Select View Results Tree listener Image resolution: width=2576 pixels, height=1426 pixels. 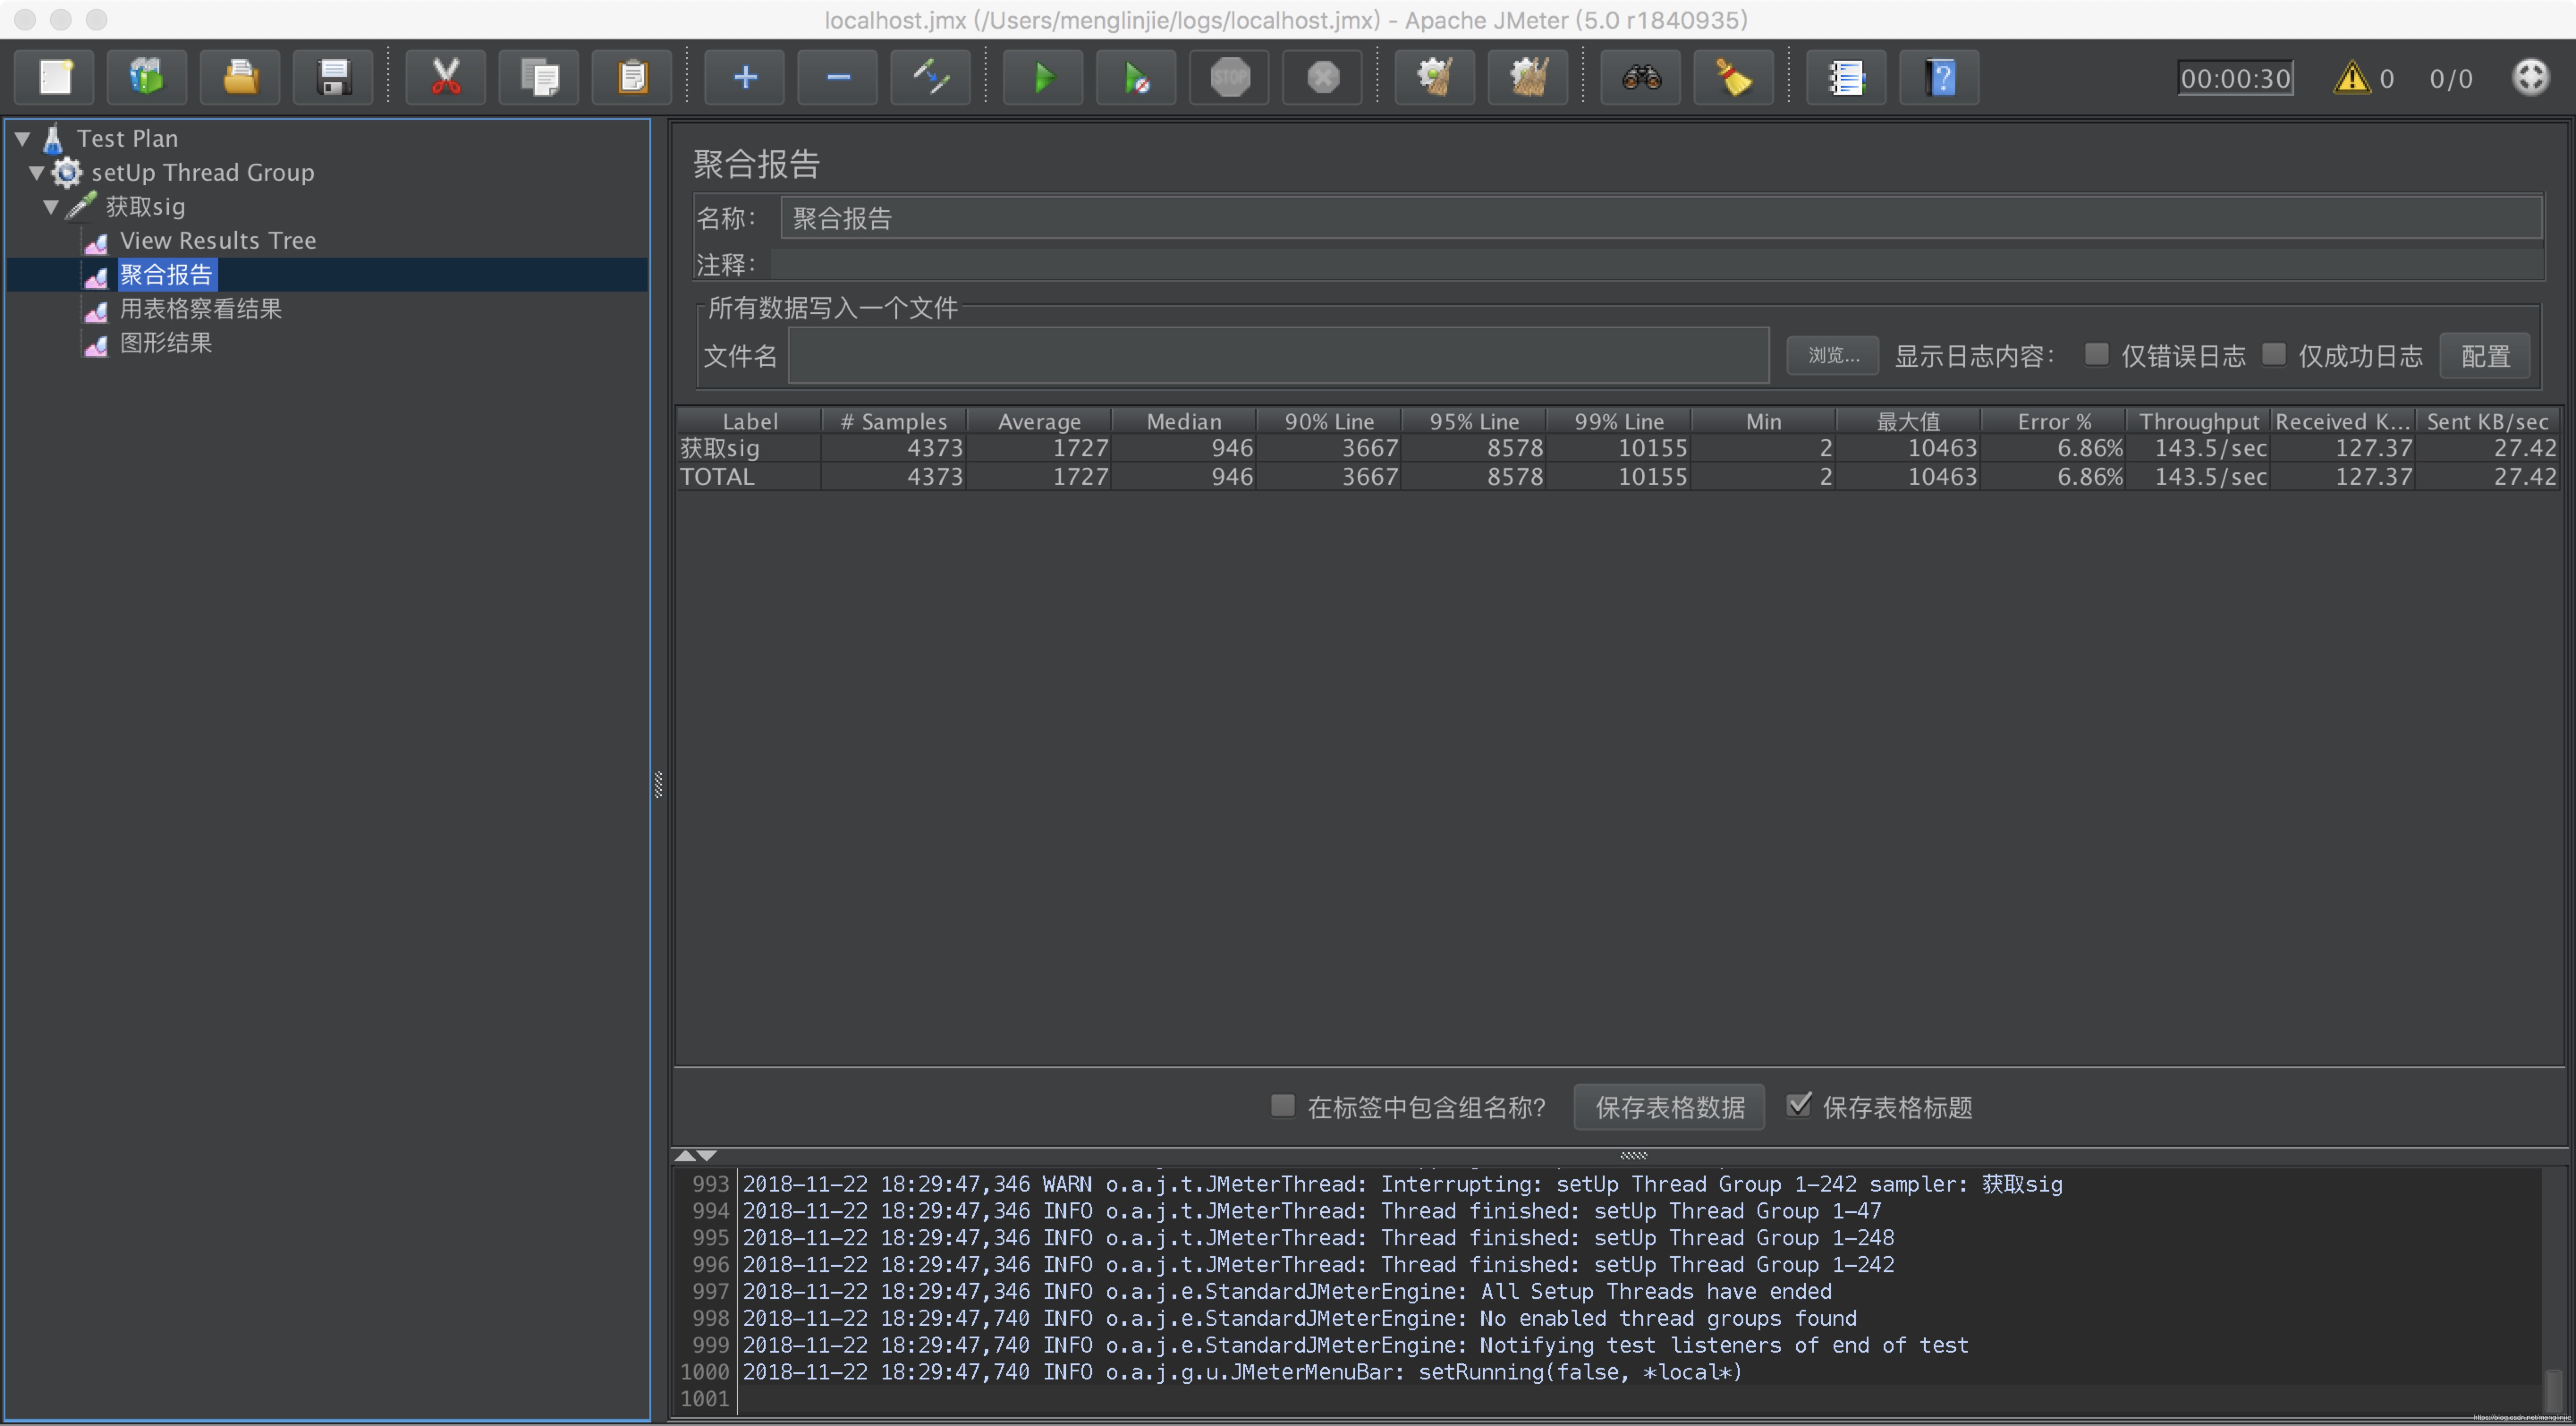[218, 240]
